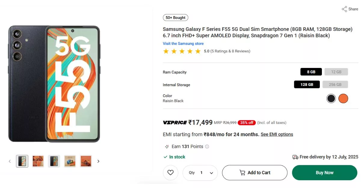Click the next arrow beside image thumbnails
This screenshot has width=361, height=188.
(x=98, y=161)
